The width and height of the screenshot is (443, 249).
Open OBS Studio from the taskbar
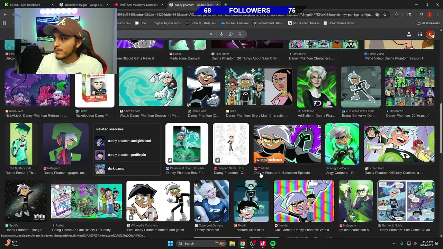tap(253, 243)
